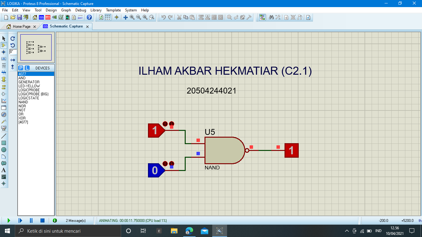Viewport: 422px width, 237px height.
Task: Click the Y-Mirror vertical flip icon
Action: 13,67
